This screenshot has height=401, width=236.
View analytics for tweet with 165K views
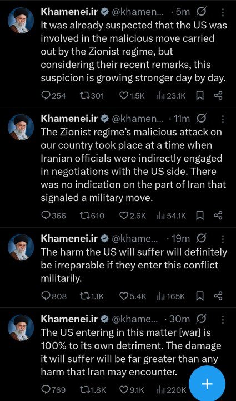[171, 296]
